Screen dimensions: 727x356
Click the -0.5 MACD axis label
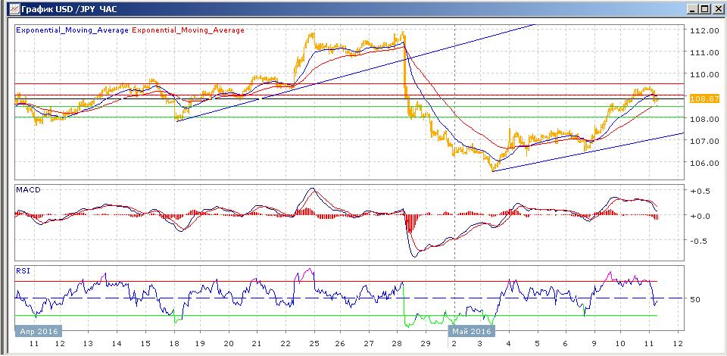click(700, 241)
